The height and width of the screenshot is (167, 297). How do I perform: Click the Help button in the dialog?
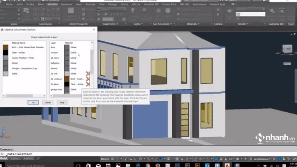point(62,103)
